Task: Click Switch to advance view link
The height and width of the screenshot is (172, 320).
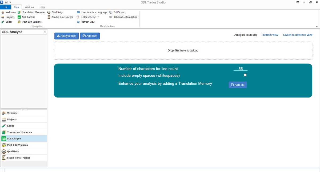Action: [298, 35]
